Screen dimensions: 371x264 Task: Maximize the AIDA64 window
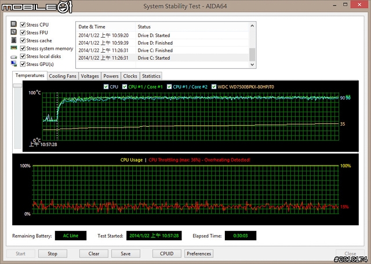[345, 5]
